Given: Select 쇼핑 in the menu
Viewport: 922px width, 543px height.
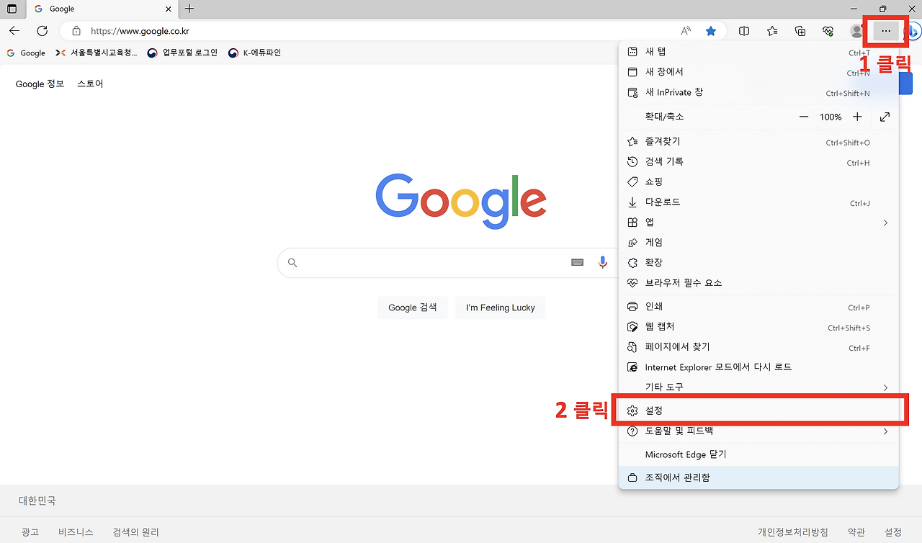Looking at the screenshot, I should pos(758,182).
